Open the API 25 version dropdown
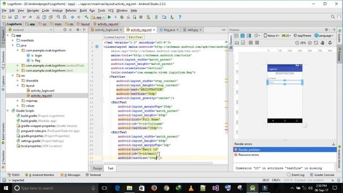 286,36
